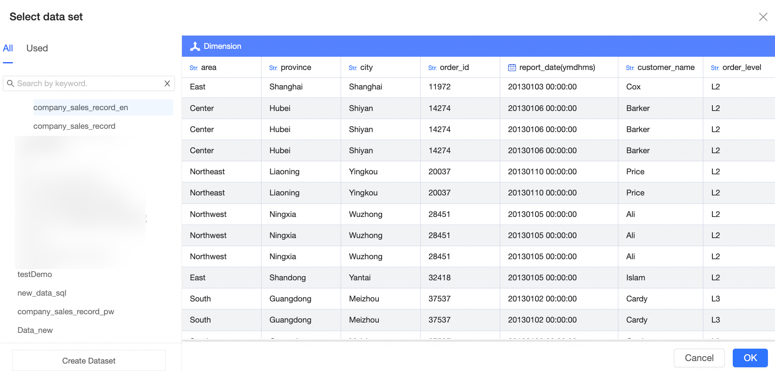
Task: Click the Search by keyword field
Action: (89, 83)
